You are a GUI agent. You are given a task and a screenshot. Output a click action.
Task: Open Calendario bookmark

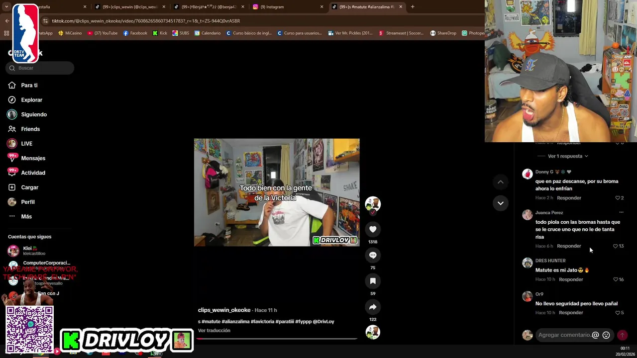point(208,33)
